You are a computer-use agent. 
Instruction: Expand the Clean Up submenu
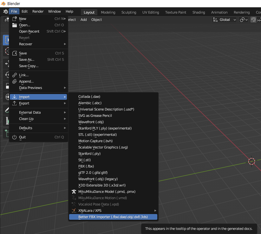click(38, 119)
